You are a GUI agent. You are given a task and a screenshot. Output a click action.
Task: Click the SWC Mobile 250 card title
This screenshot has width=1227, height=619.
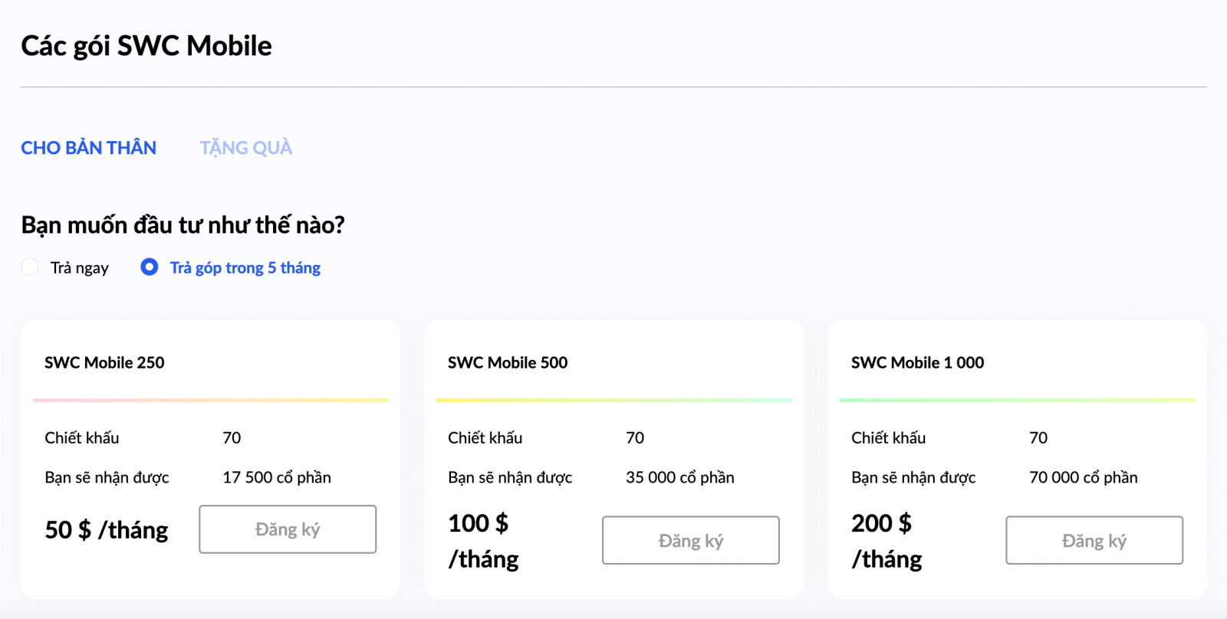(104, 362)
